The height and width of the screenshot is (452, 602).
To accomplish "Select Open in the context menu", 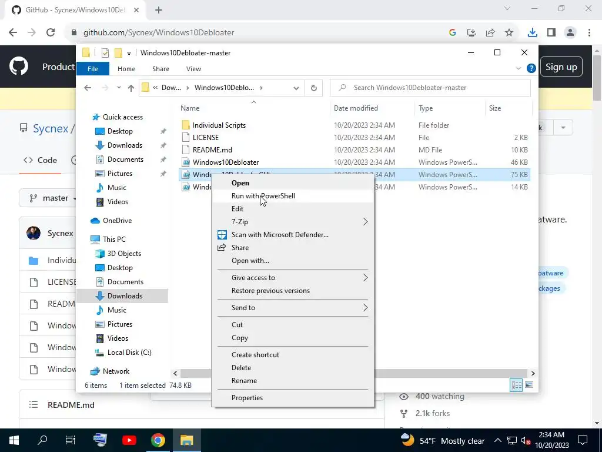I will [x=240, y=183].
